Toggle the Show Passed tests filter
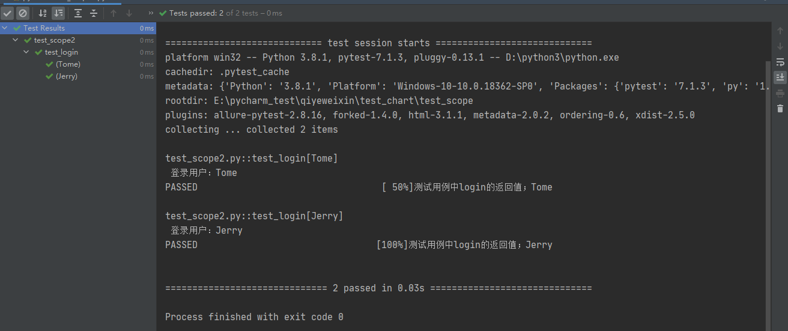Screen dimensions: 788x331 coord(7,13)
